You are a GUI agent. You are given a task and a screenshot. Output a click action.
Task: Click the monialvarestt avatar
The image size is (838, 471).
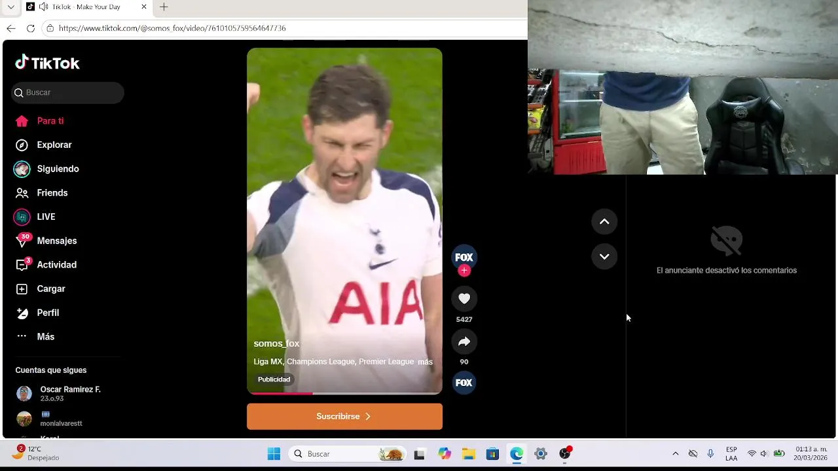pyautogui.click(x=24, y=419)
